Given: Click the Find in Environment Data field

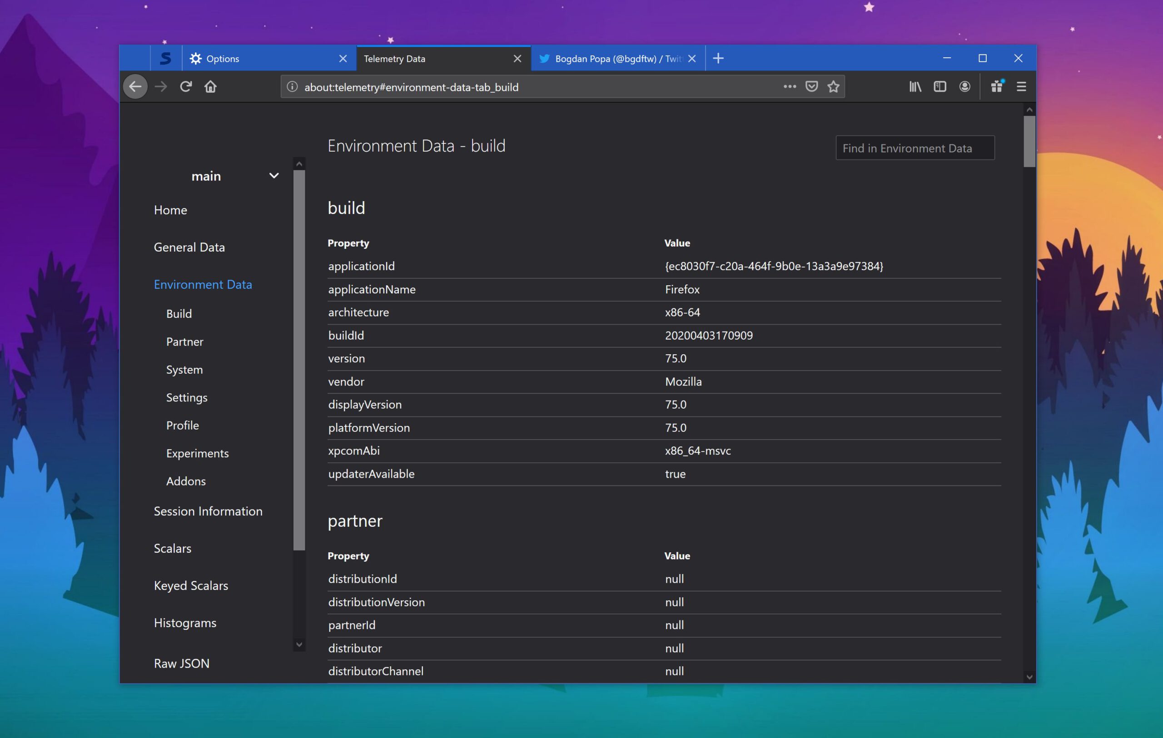Looking at the screenshot, I should pyautogui.click(x=915, y=148).
